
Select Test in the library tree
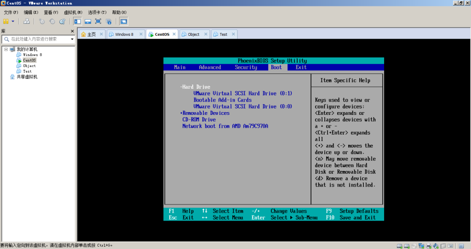pyautogui.click(x=27, y=71)
